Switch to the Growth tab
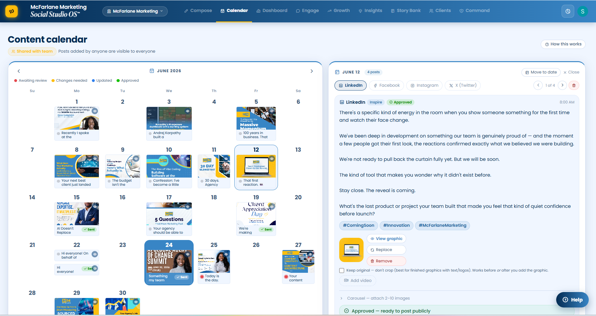This screenshot has height=316, width=596. [x=339, y=11]
